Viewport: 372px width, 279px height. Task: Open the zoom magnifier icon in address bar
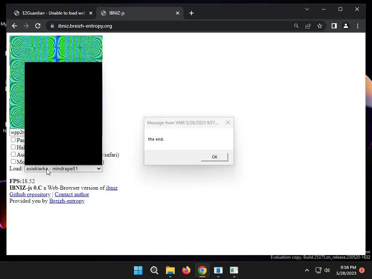[x=296, y=26]
